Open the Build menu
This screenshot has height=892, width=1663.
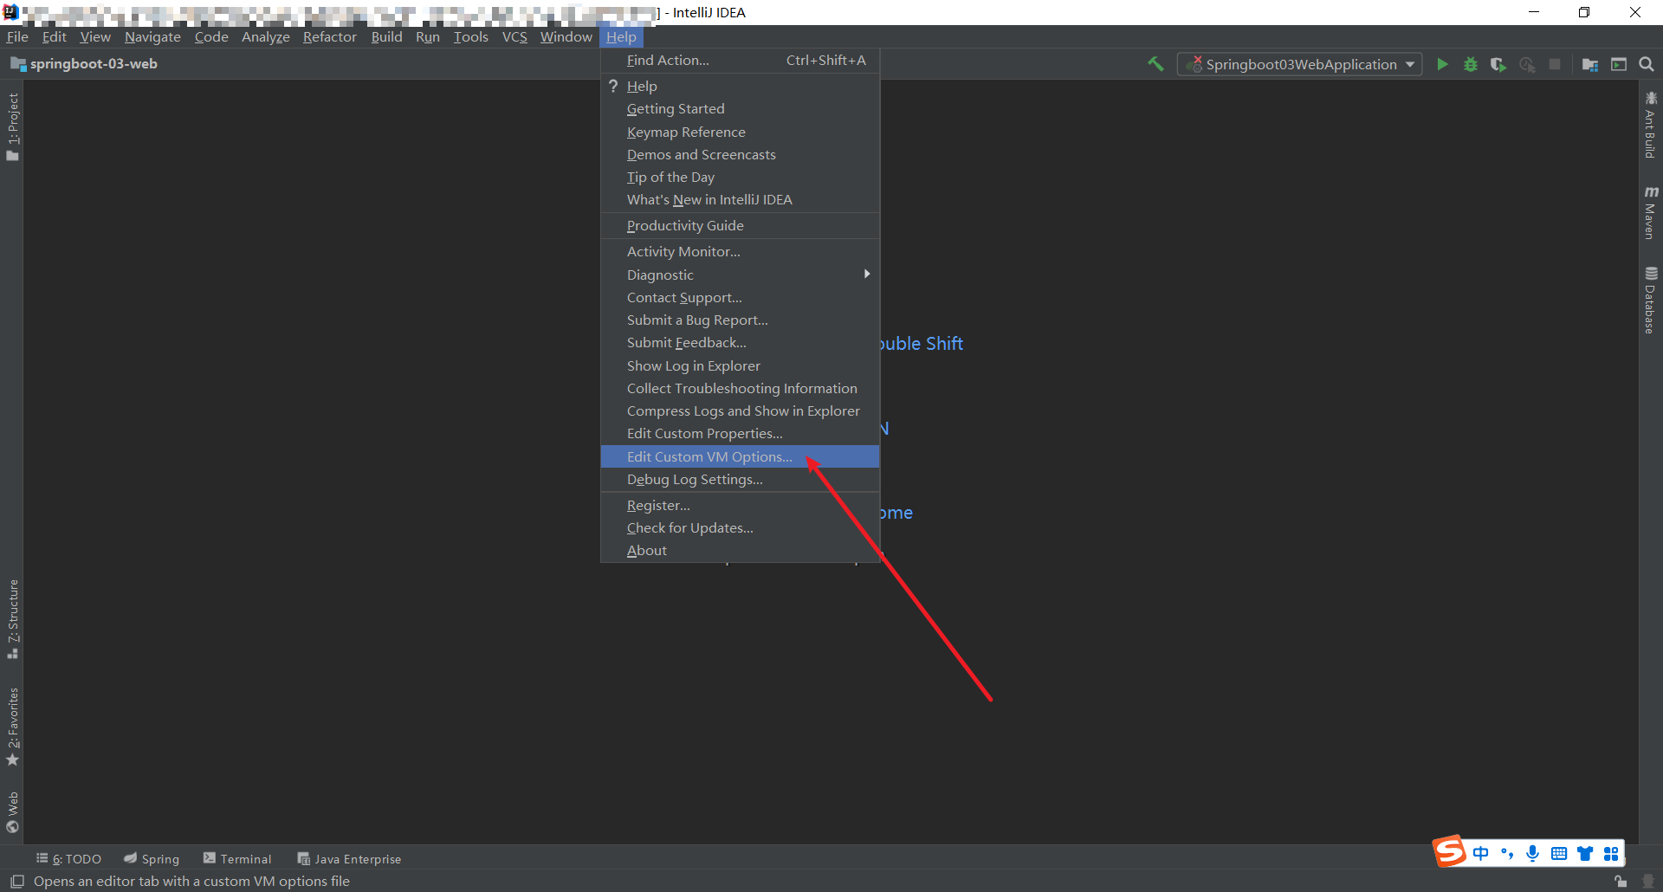click(386, 36)
